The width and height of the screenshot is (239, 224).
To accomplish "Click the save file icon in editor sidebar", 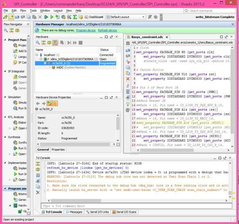I will pyautogui.click(x=128, y=50).
